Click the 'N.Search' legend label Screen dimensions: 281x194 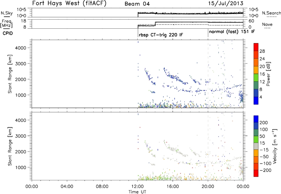pos(271,13)
